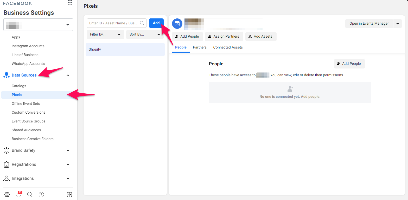
Task: Open settings gear icon in bottom bar
Action: (7, 195)
